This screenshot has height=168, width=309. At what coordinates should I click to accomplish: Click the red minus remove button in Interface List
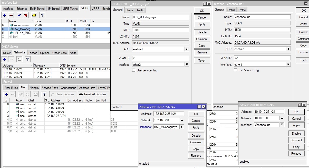(11, 15)
